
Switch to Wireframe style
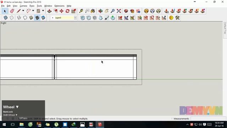click(19, 18)
